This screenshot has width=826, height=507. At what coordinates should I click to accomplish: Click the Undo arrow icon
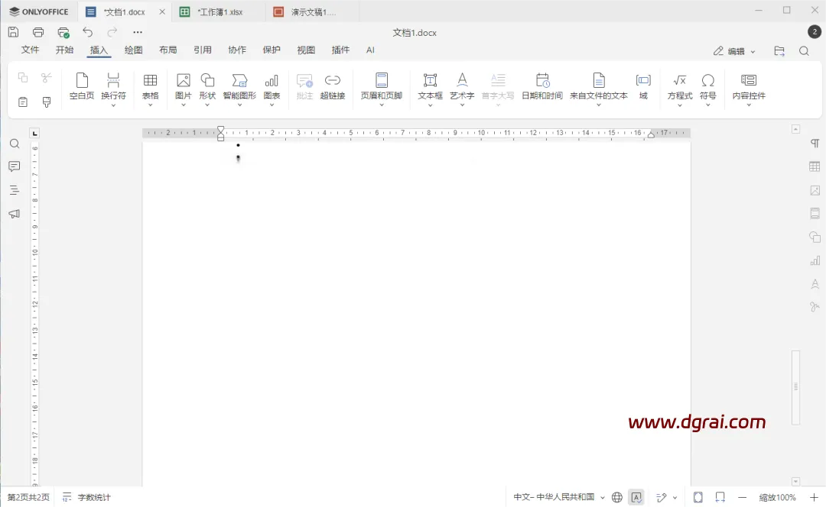tap(87, 32)
